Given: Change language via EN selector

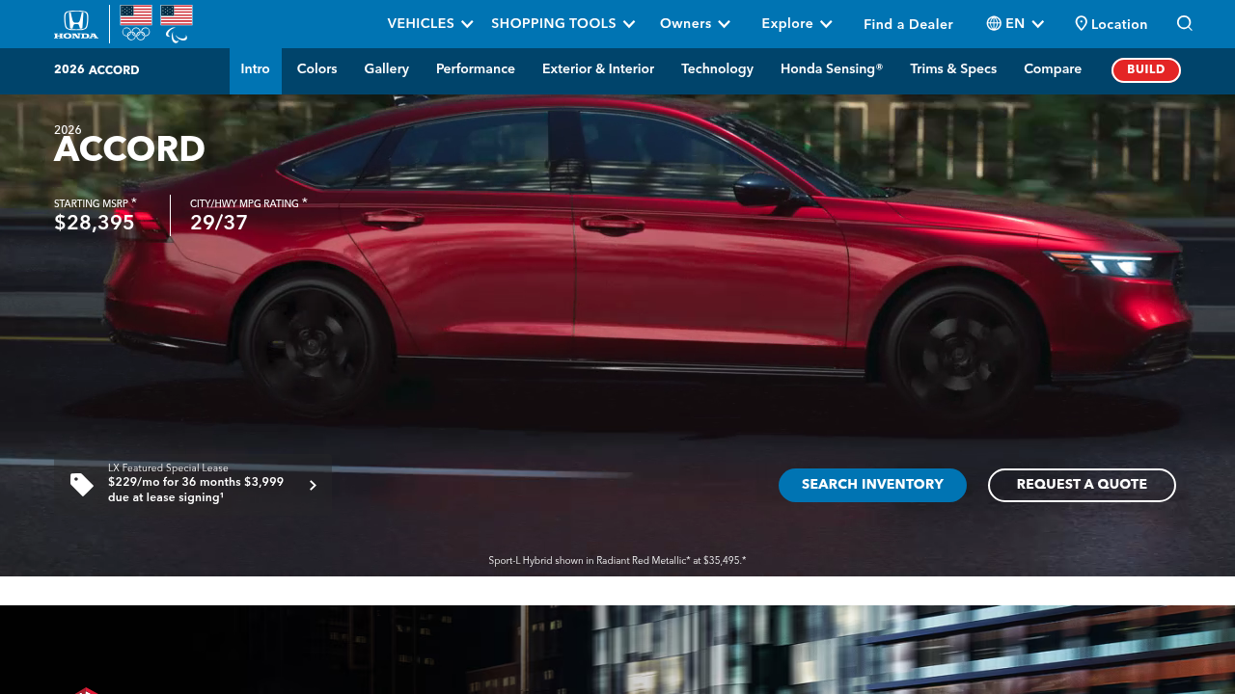Looking at the screenshot, I should pyautogui.click(x=1015, y=24).
